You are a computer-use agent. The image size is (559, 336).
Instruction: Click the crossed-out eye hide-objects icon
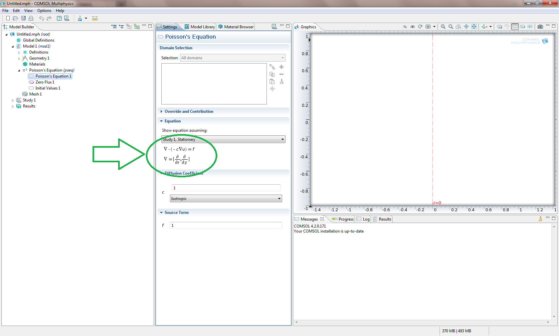(405, 27)
